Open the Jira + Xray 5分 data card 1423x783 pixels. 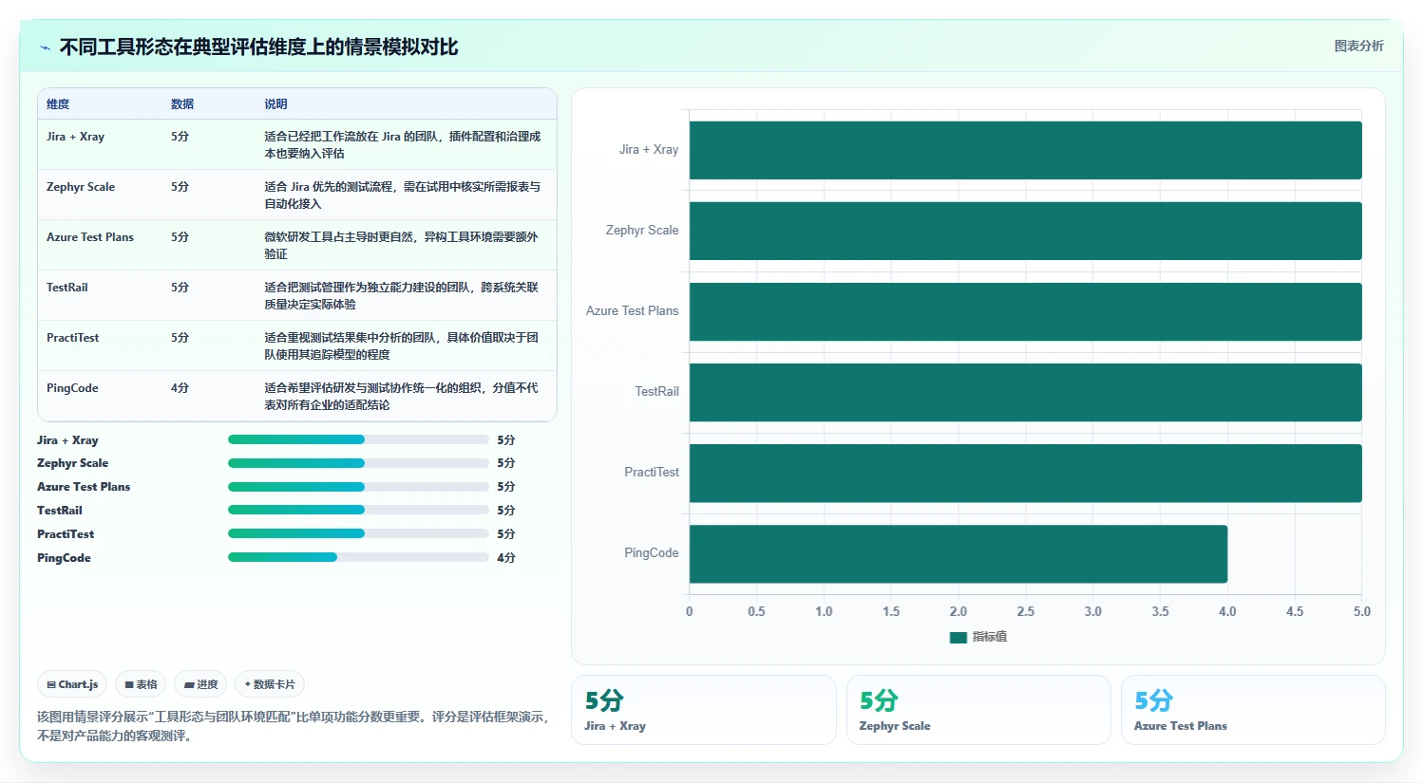(704, 710)
